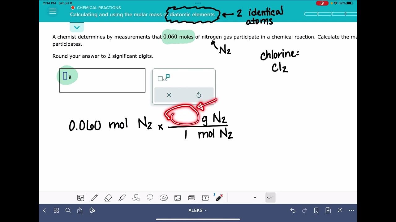Clear the answer with the X button
Image resolution: width=396 pixels, height=222 pixels.
[169, 95]
